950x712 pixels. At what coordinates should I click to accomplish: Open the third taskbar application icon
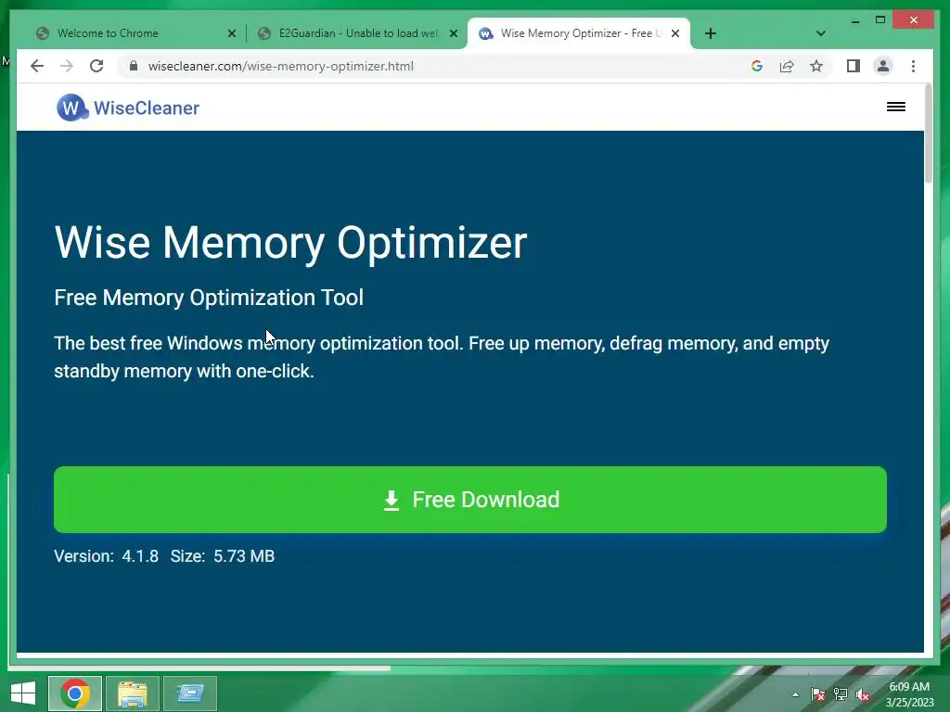point(190,693)
